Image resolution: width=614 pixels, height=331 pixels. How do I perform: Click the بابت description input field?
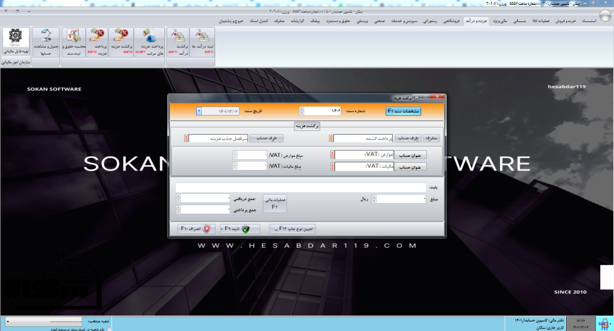[300, 187]
